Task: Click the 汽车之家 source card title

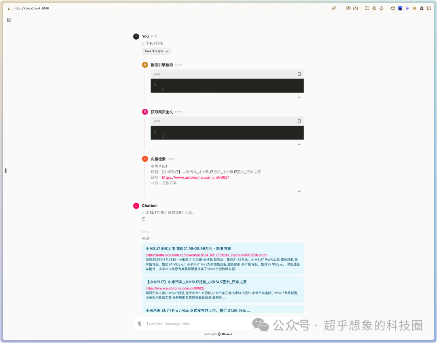Action: coord(196,282)
